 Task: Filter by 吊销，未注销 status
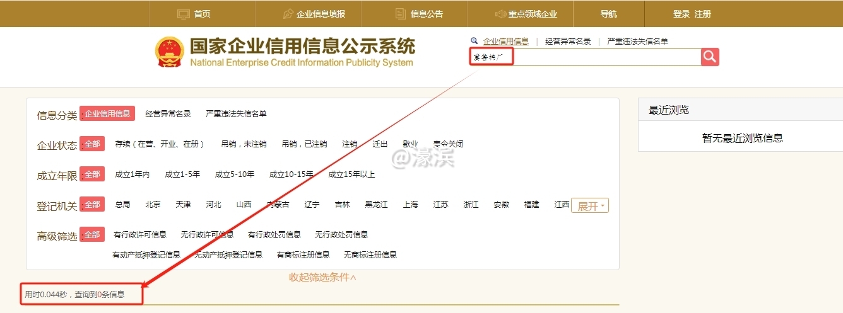(244, 144)
